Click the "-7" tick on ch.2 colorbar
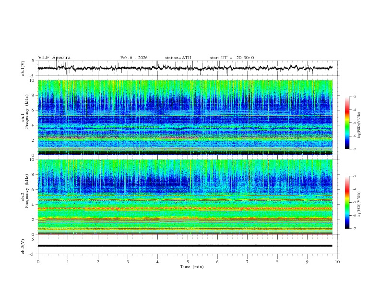 tap(354, 229)
